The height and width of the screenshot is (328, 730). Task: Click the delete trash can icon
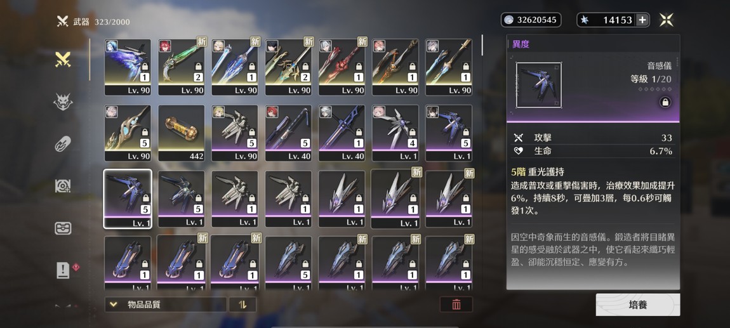pyautogui.click(x=456, y=305)
